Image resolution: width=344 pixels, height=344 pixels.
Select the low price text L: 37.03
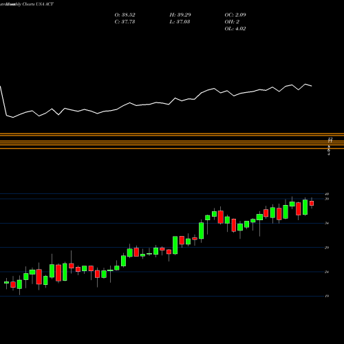click(x=180, y=22)
